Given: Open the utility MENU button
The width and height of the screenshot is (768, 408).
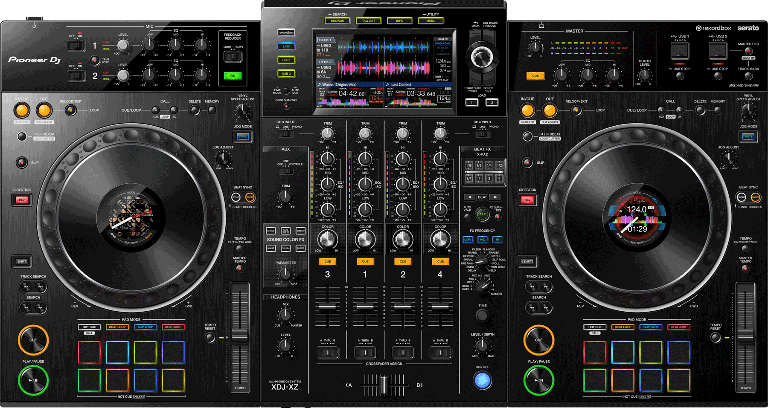Looking at the screenshot, I should pyautogui.click(x=431, y=20).
